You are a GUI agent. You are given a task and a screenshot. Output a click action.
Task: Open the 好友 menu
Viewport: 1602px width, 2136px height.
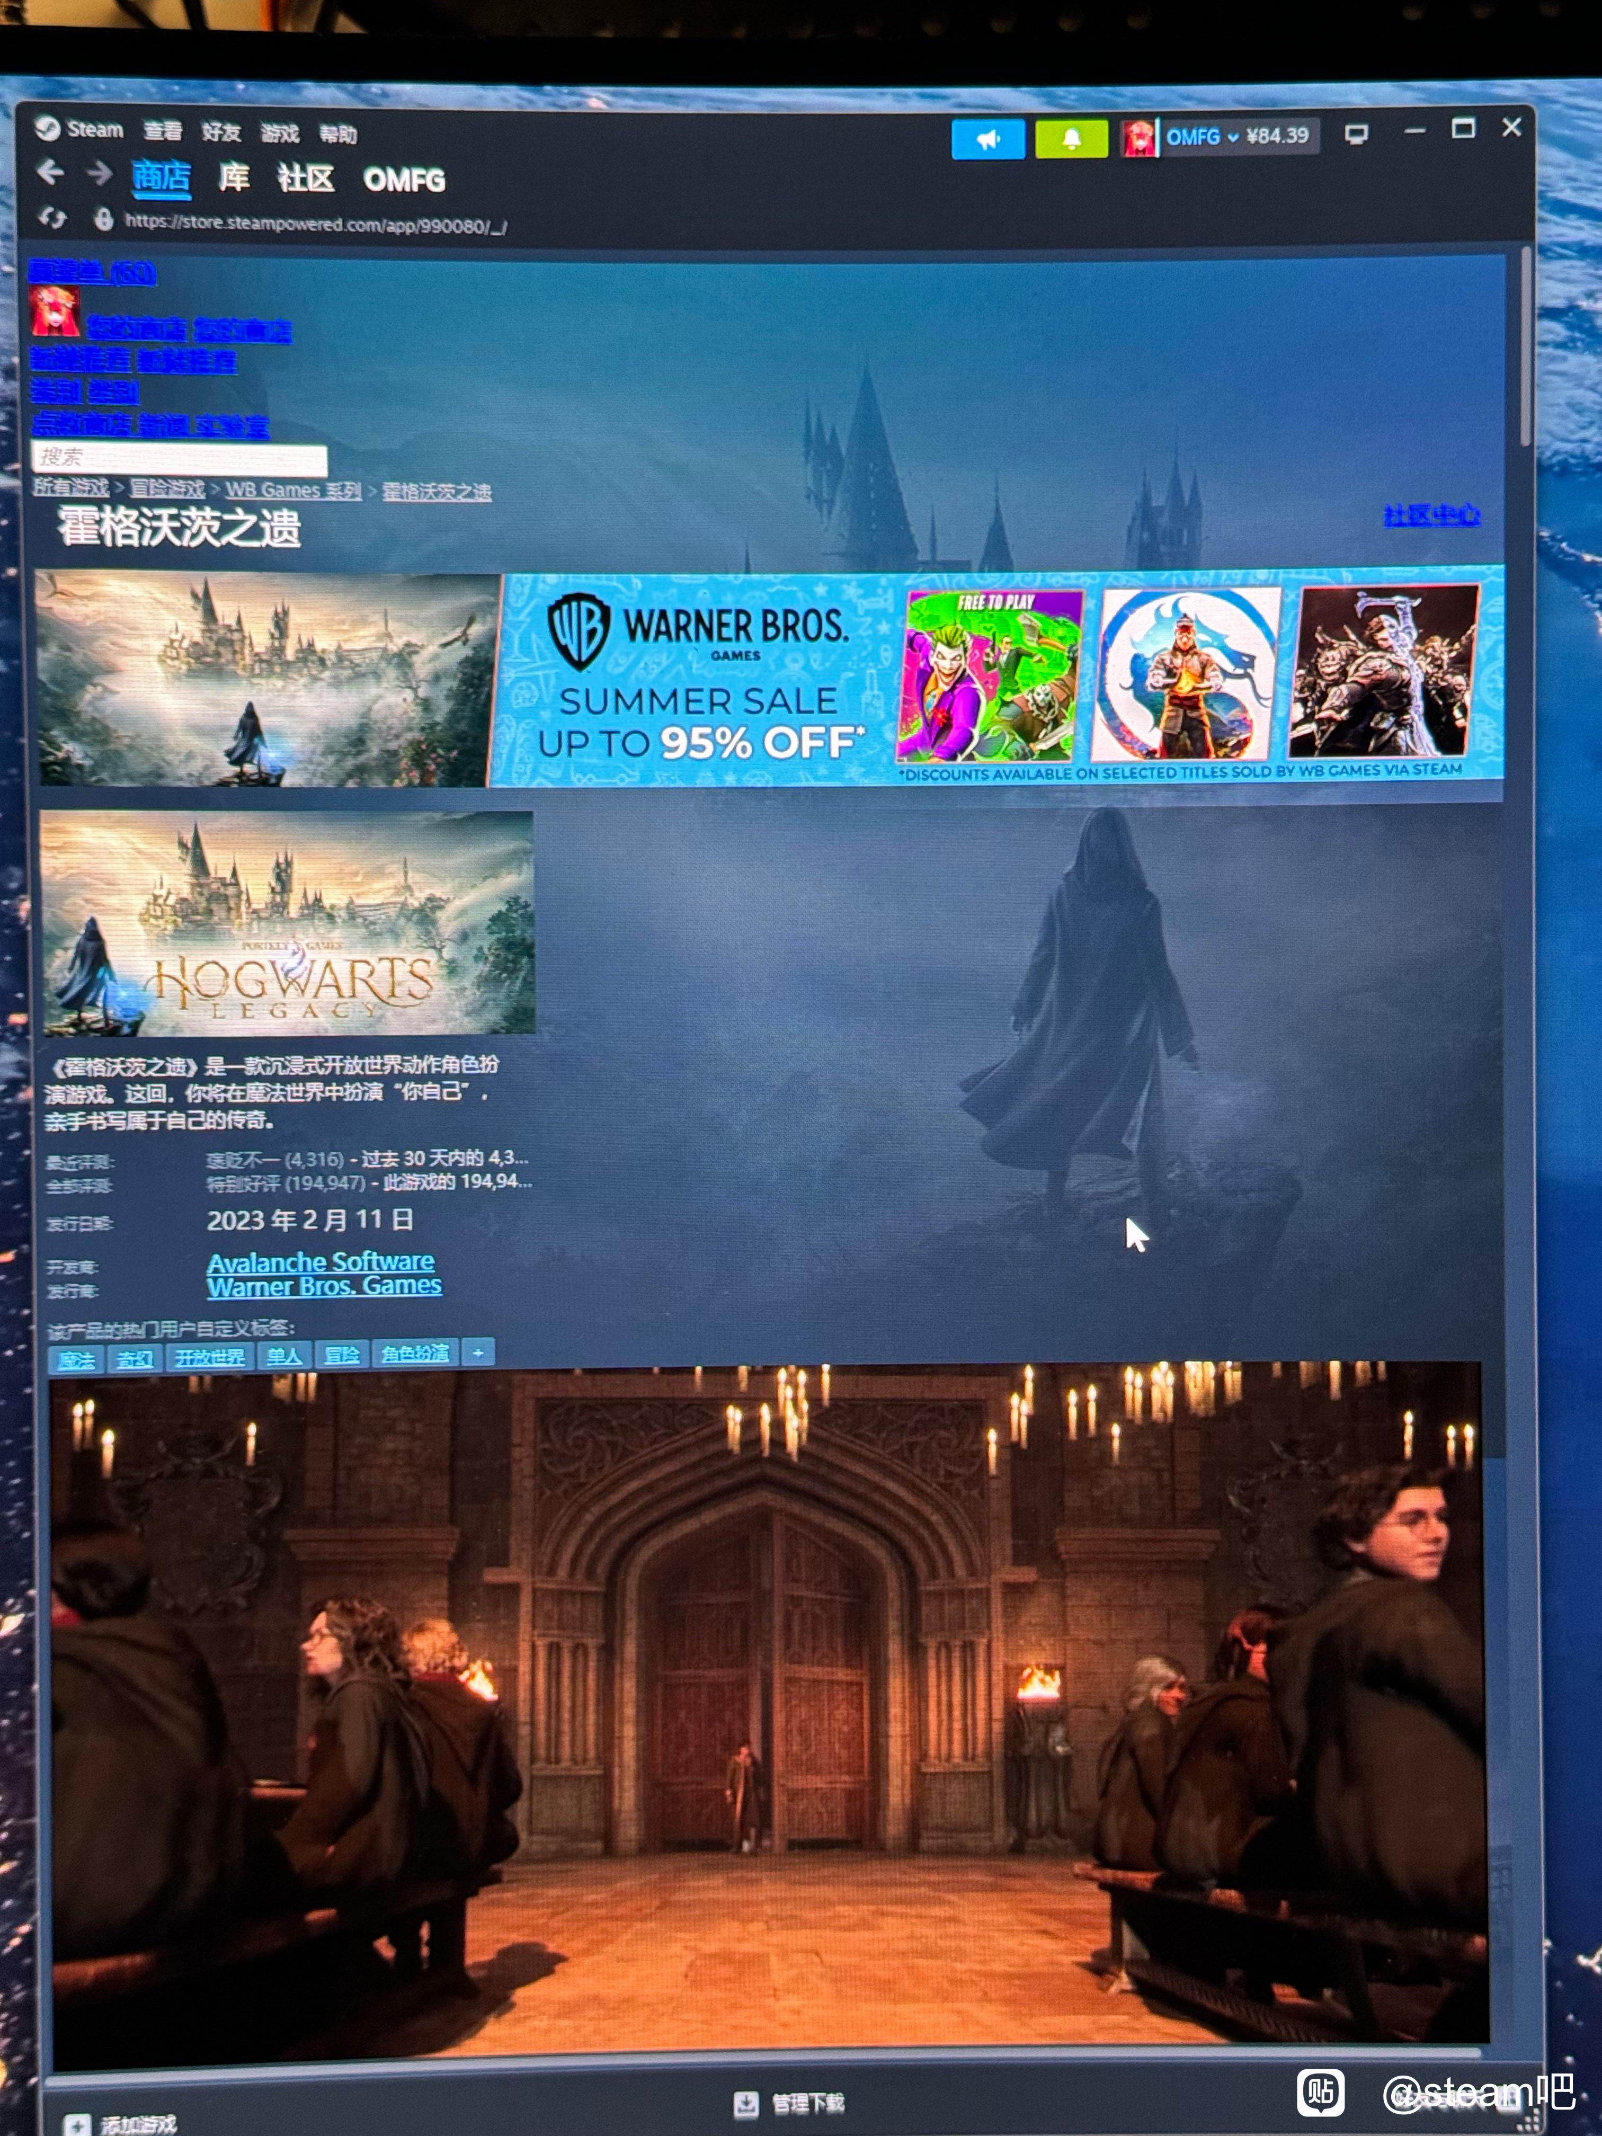point(221,131)
